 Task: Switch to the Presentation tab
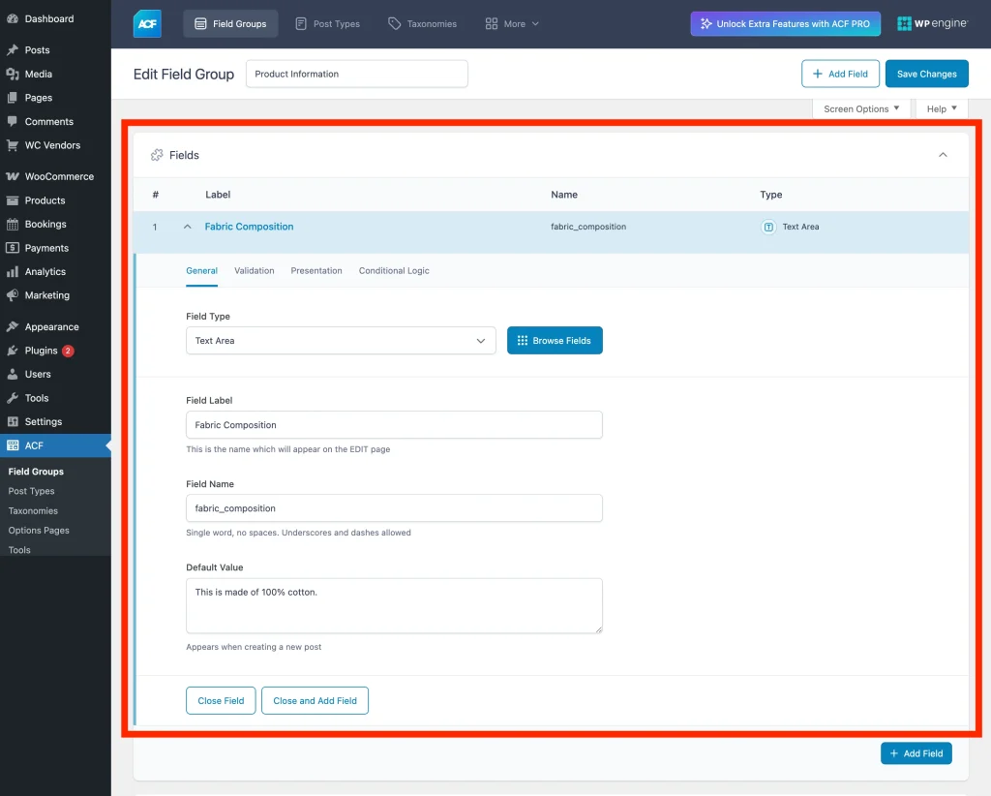click(x=316, y=270)
